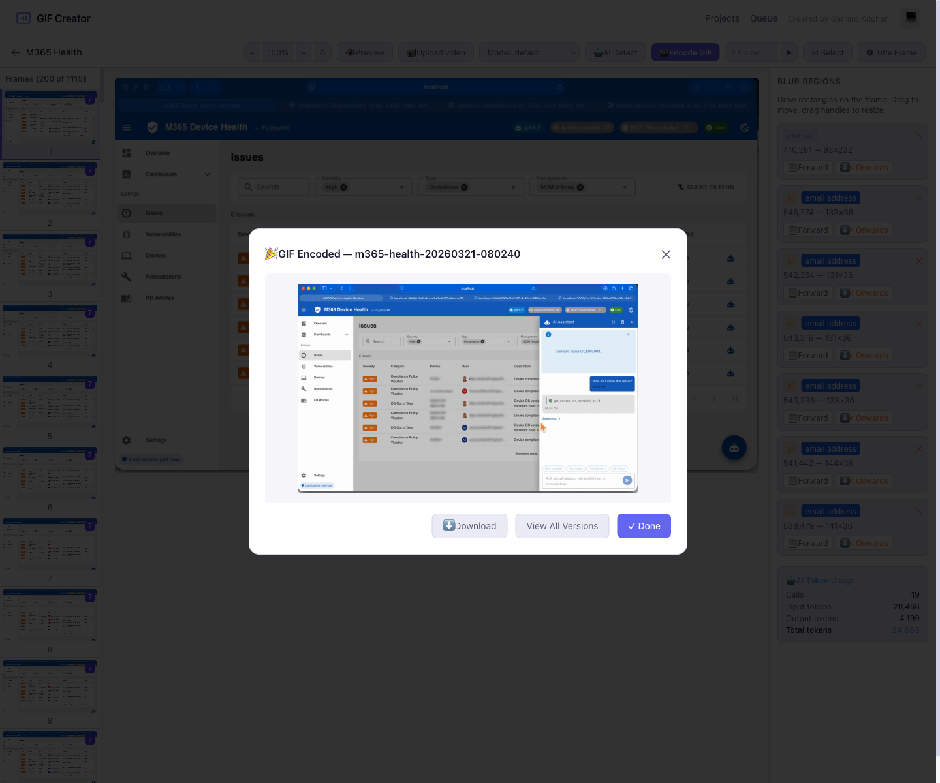Download the encoded GIF
Screen dimensions: 940x783
pos(469,526)
